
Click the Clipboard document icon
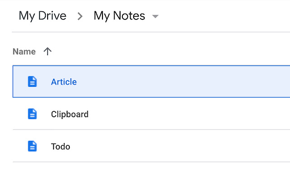click(x=32, y=114)
